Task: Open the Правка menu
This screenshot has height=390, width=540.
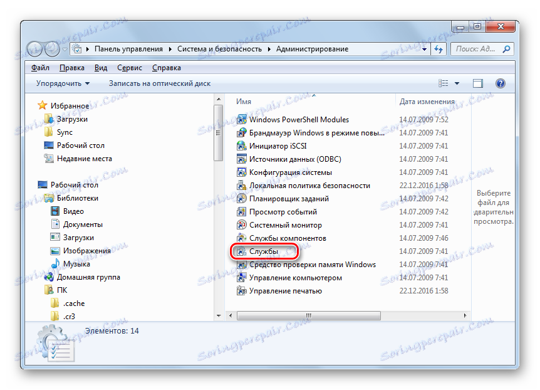Action: [72, 68]
